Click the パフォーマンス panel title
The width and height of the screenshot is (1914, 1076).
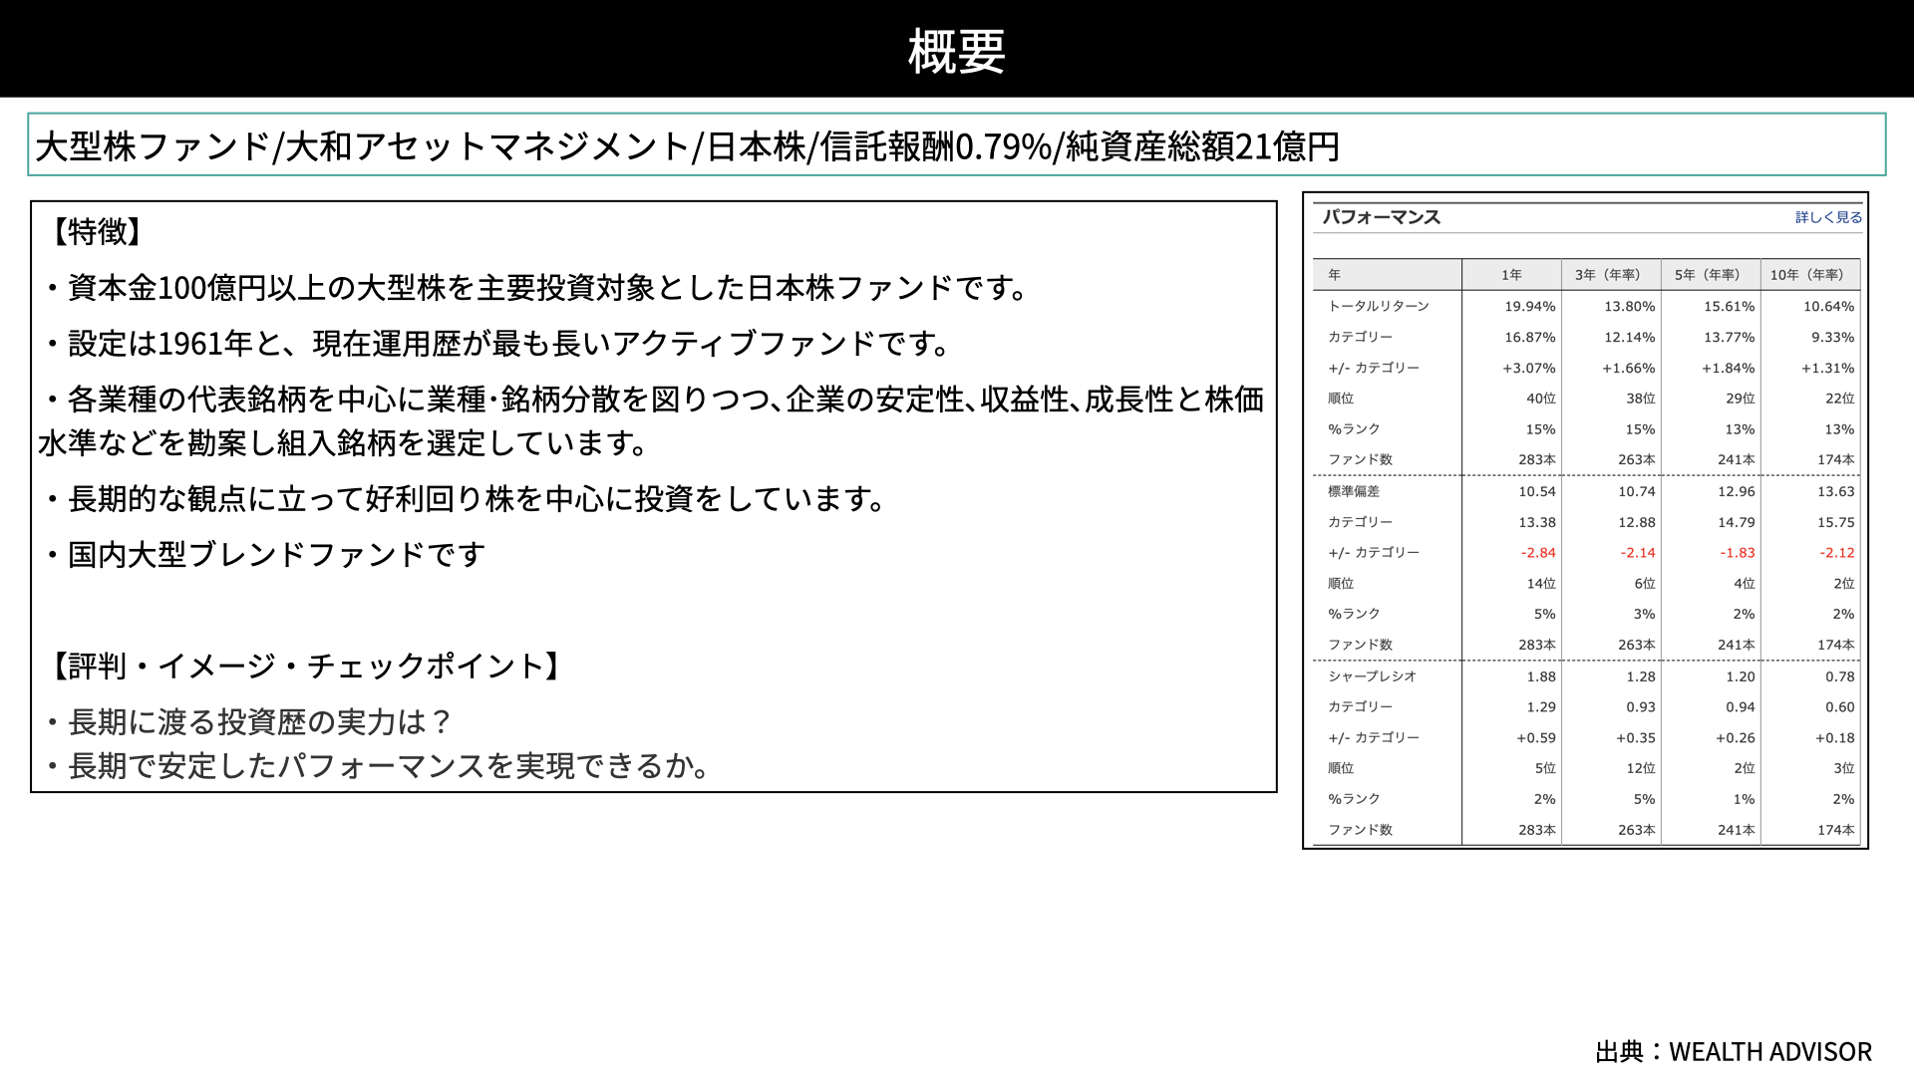1381,217
